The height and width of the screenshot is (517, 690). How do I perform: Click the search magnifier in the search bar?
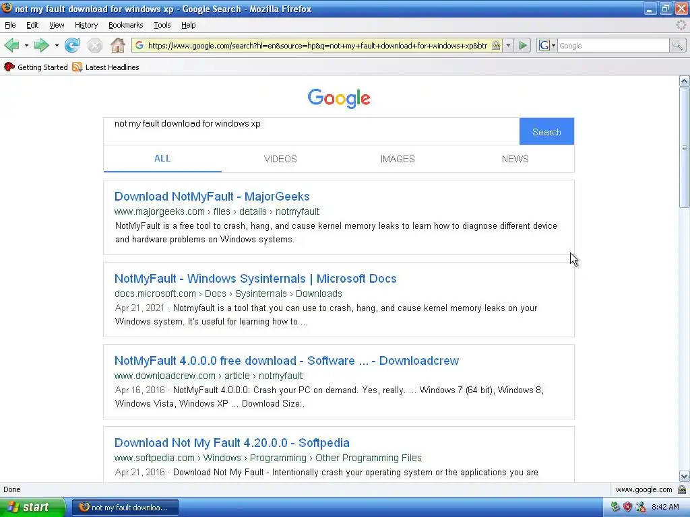pos(677,45)
